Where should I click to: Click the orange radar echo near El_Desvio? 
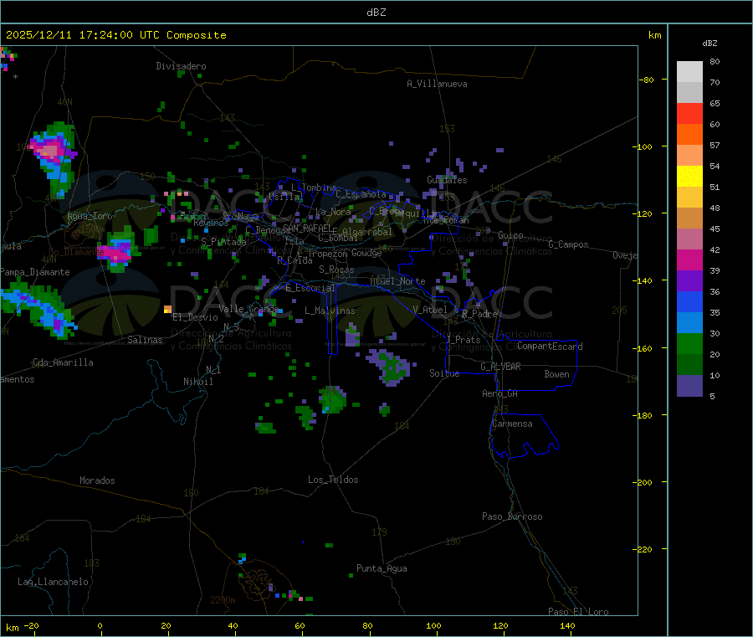tap(167, 310)
